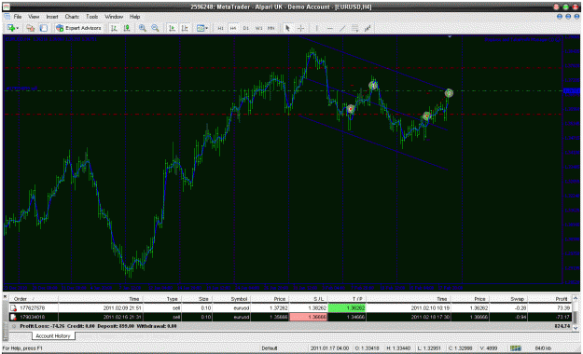Image resolution: width=583 pixels, height=354 pixels.
Task: Click the chart shift triangle marker
Action: coord(450,36)
